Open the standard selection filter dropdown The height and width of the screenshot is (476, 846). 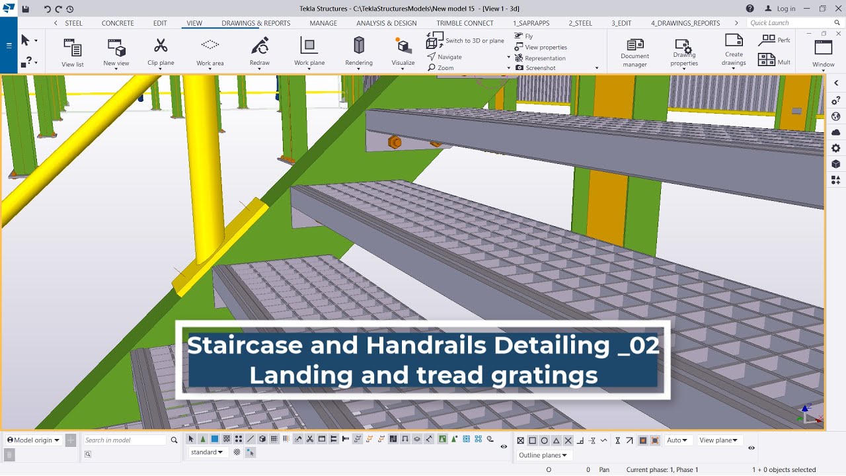pyautogui.click(x=208, y=452)
